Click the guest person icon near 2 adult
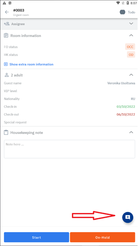Image resolution: width=139 pixels, height=246 pixels. [x=7, y=75]
